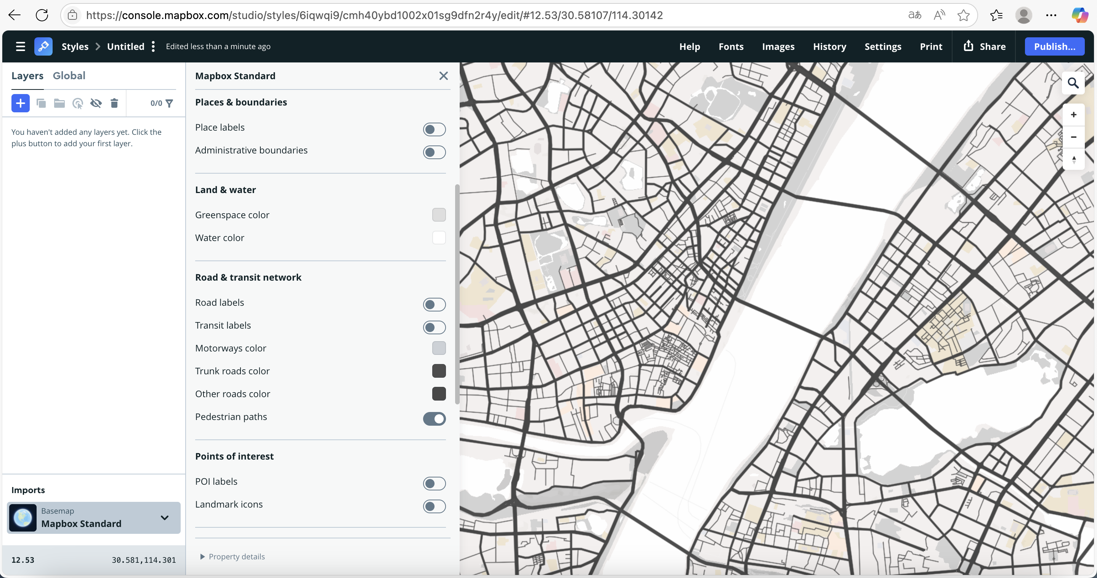Add a new layer with the plus icon

coord(21,103)
